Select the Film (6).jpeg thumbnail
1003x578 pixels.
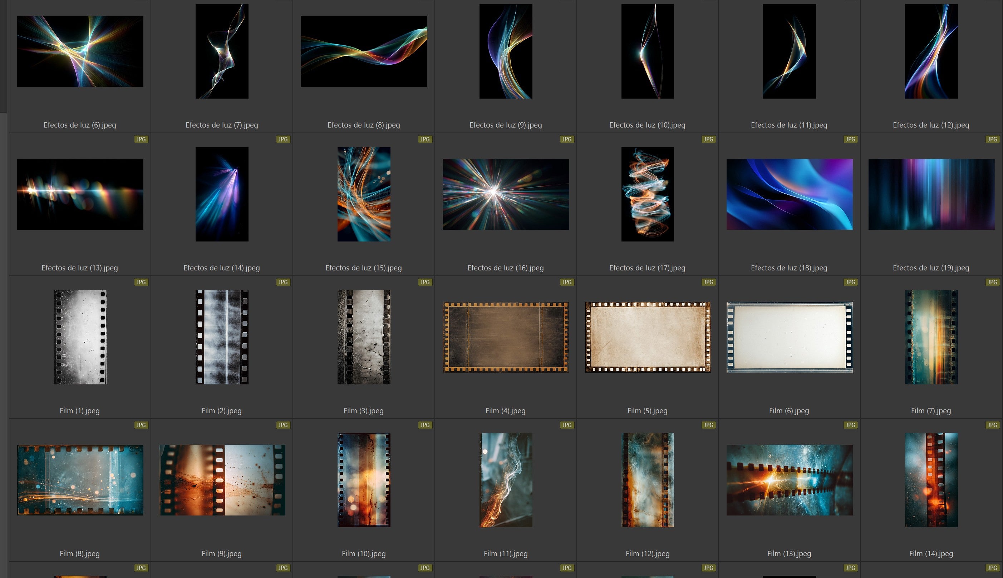coord(789,337)
